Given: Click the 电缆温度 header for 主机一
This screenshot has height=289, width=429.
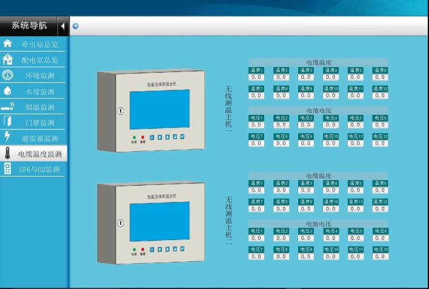Looking at the screenshot, I should point(318,62).
